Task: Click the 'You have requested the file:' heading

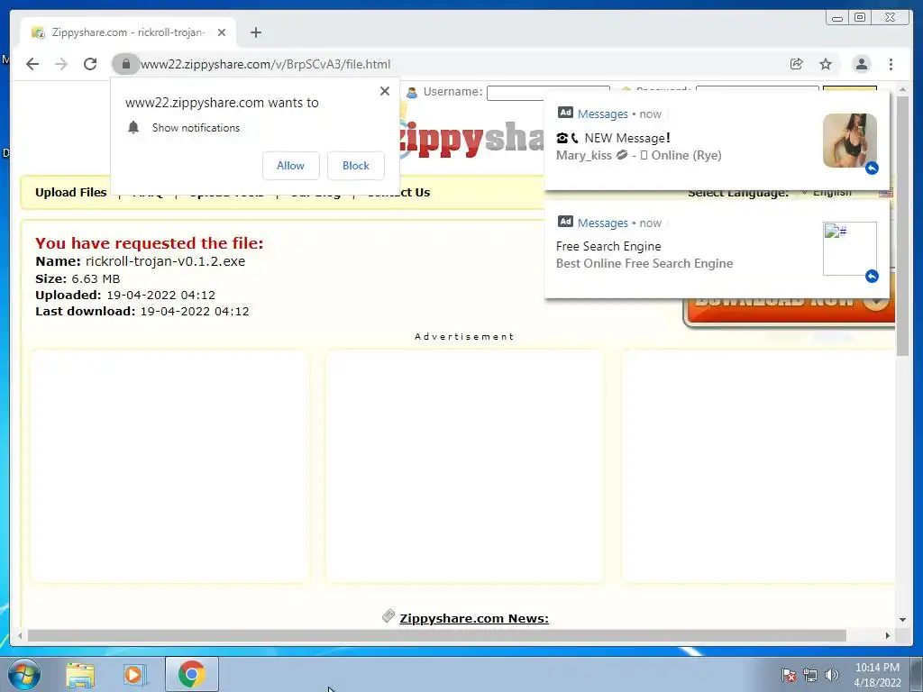Action: tap(150, 243)
